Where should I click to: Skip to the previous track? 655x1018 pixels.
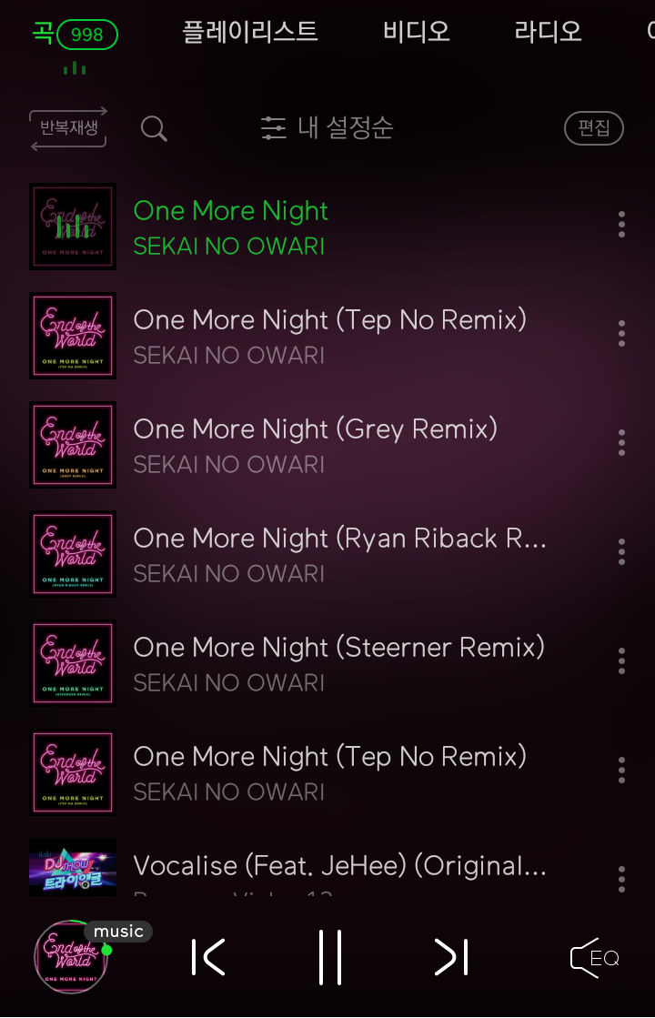[208, 957]
